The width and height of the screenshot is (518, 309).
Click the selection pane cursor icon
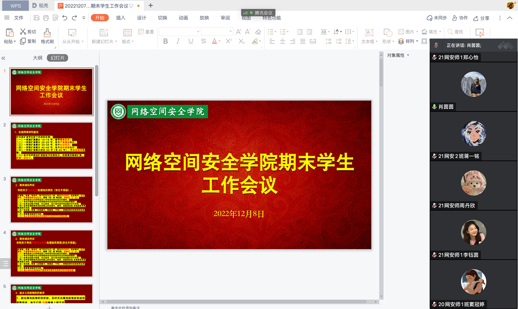point(480,33)
